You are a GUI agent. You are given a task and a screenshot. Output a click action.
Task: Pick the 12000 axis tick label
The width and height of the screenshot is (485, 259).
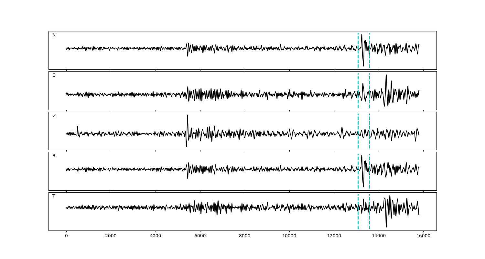click(x=334, y=236)
